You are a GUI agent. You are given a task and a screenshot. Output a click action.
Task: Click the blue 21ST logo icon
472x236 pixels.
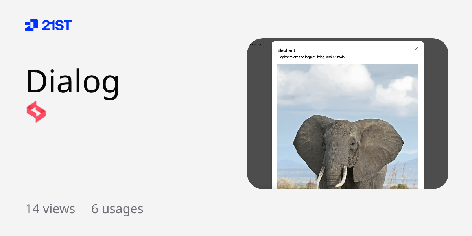(31, 25)
